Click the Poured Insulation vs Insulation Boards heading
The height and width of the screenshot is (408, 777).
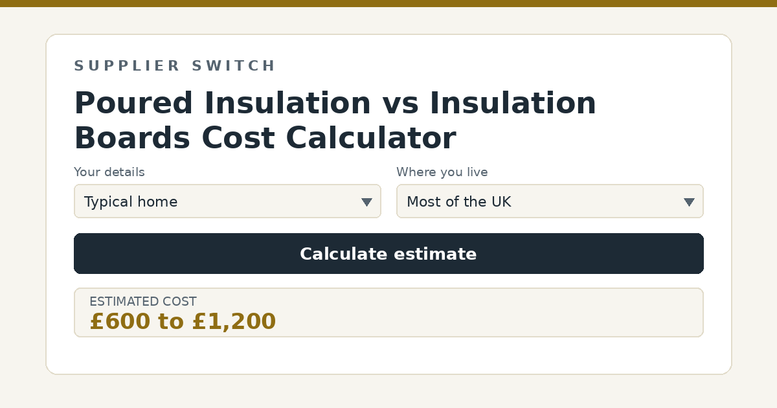click(335, 120)
